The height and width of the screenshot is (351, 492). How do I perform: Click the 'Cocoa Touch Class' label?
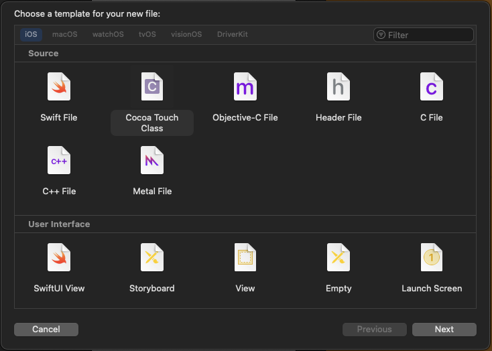[152, 123]
